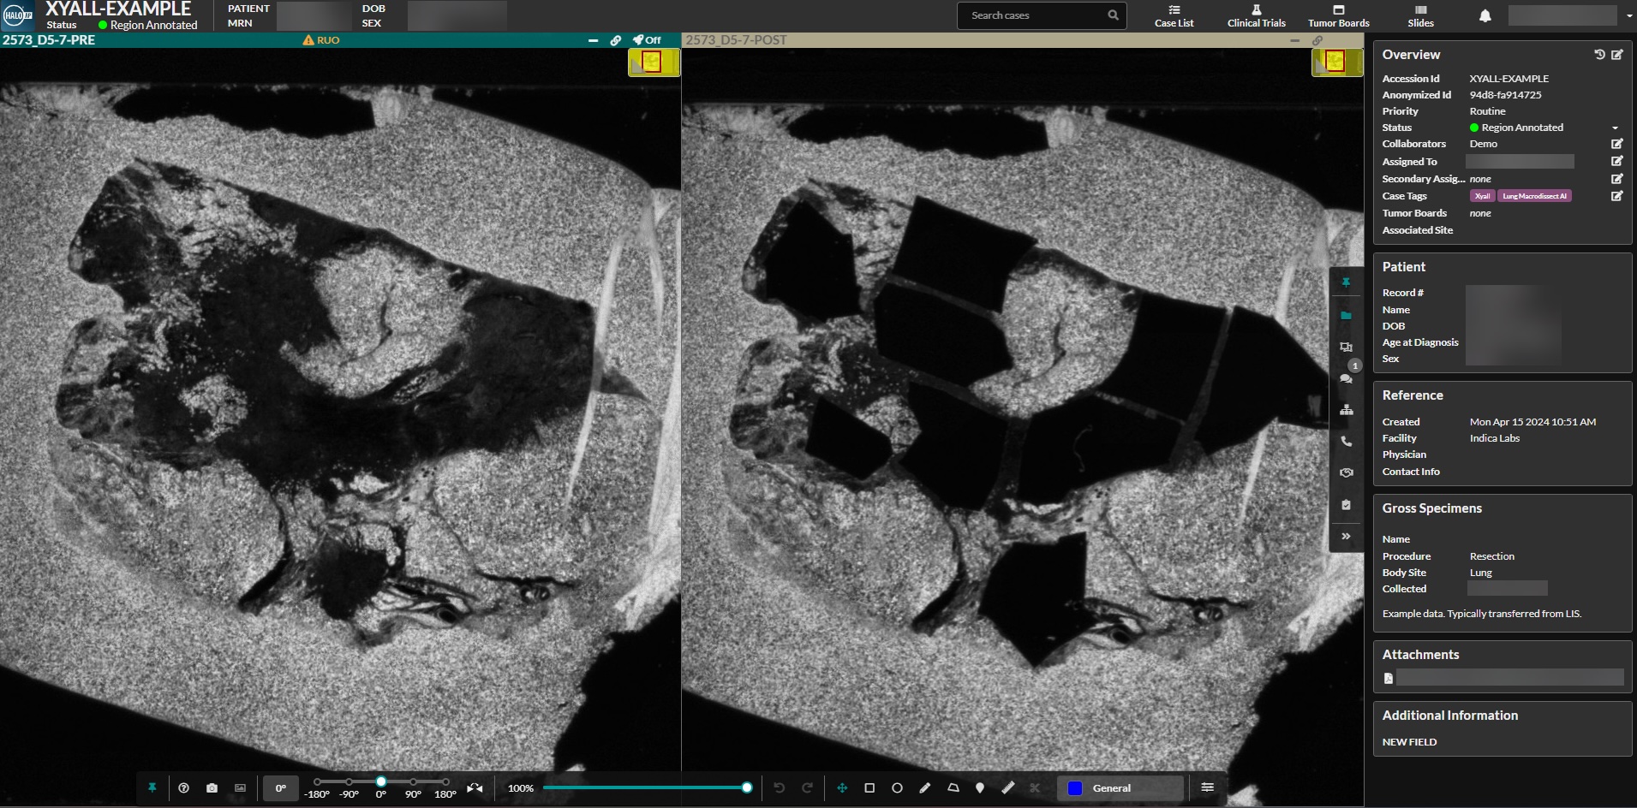Take a snapshot with the camera icon

coord(212,787)
